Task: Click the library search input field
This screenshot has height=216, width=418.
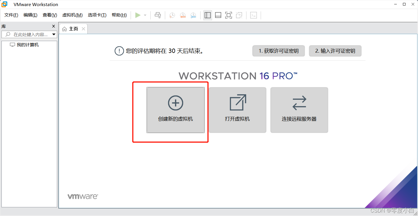Action: pyautogui.click(x=29, y=34)
